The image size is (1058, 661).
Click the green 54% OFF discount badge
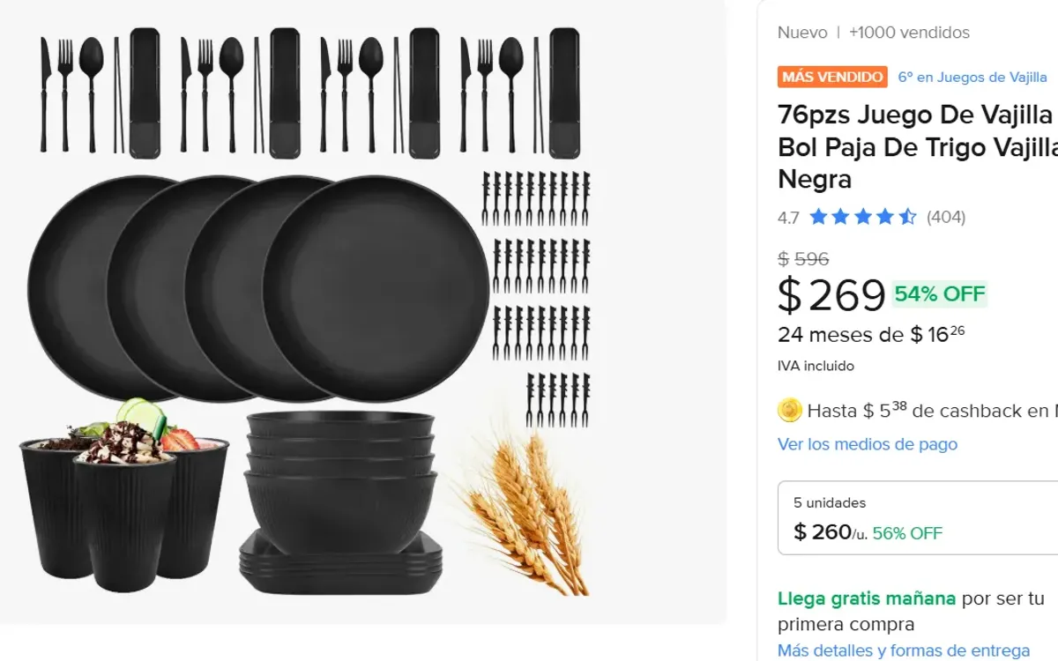940,294
